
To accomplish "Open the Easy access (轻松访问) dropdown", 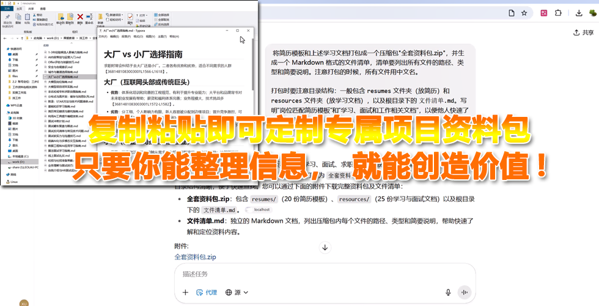I will [115, 20].
